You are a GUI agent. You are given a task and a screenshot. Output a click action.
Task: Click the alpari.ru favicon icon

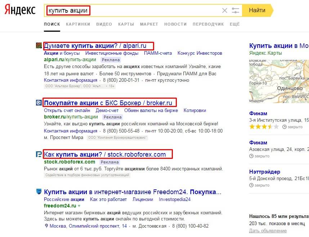pyautogui.click(x=39, y=45)
